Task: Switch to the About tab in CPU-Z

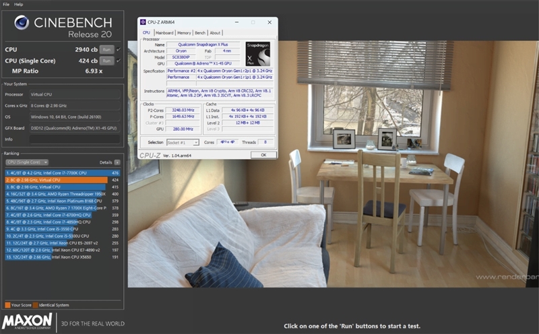Action: (215, 32)
